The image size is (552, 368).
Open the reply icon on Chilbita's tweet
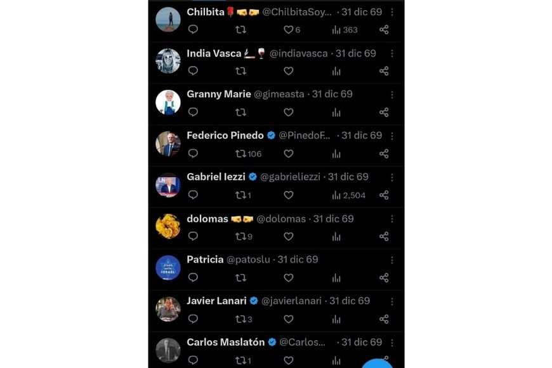tap(192, 29)
